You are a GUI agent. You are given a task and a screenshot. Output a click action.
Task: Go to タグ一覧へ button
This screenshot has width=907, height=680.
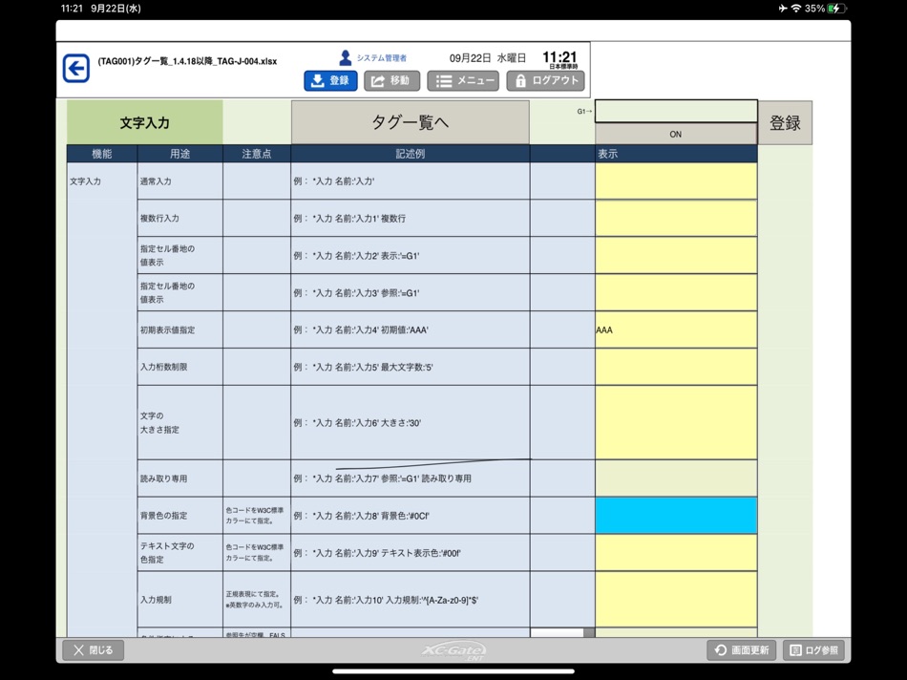coord(411,122)
